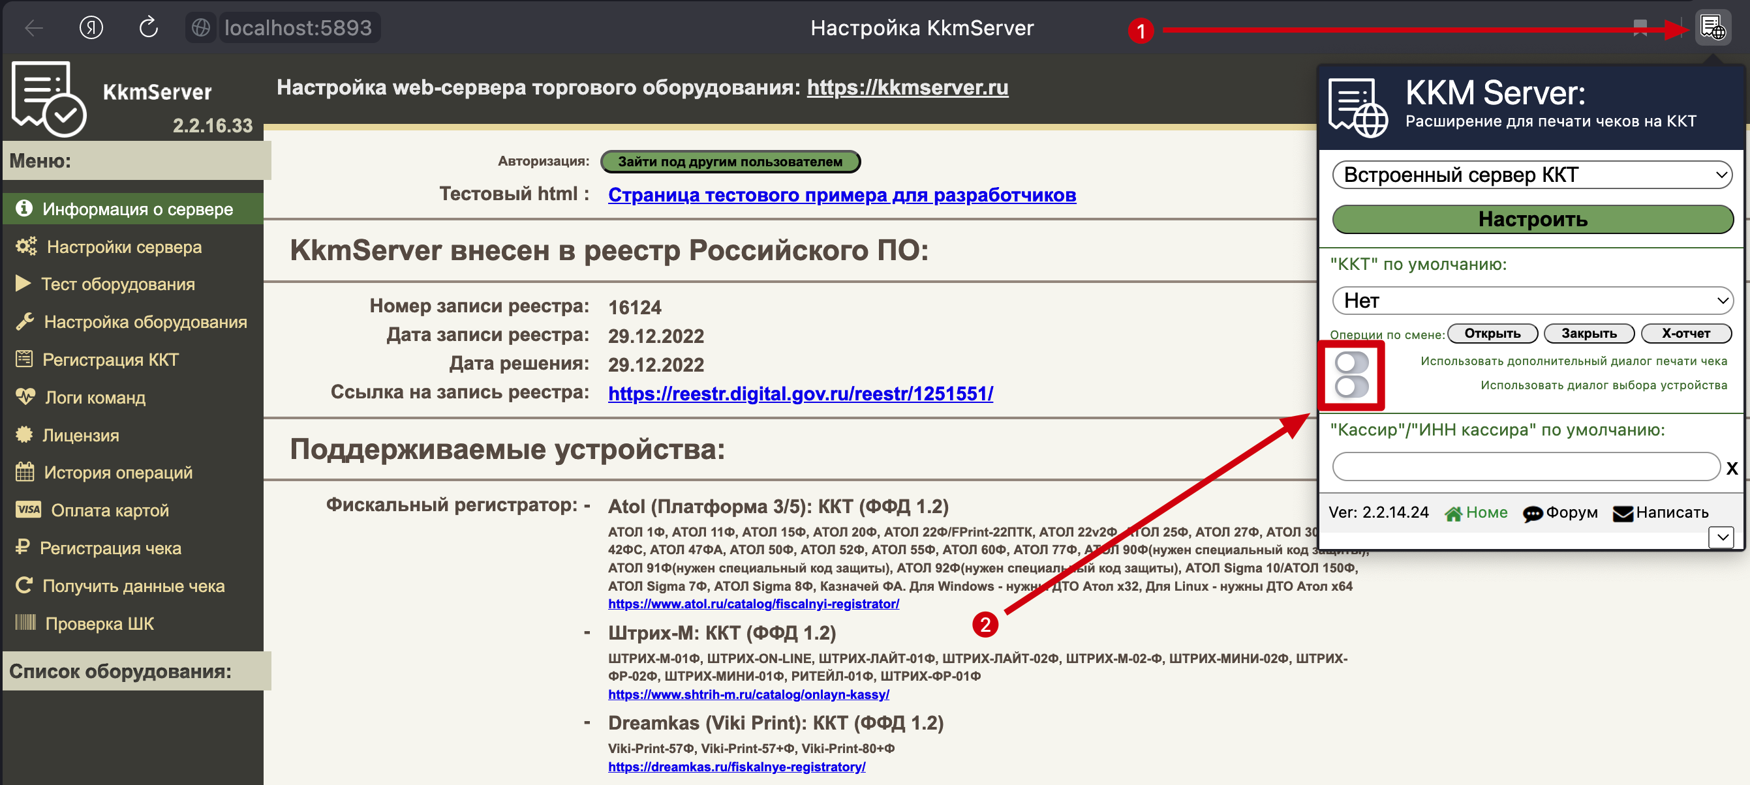Open the KKM Server extension icon in toolbar
The image size is (1750, 785).
coord(1713,28)
